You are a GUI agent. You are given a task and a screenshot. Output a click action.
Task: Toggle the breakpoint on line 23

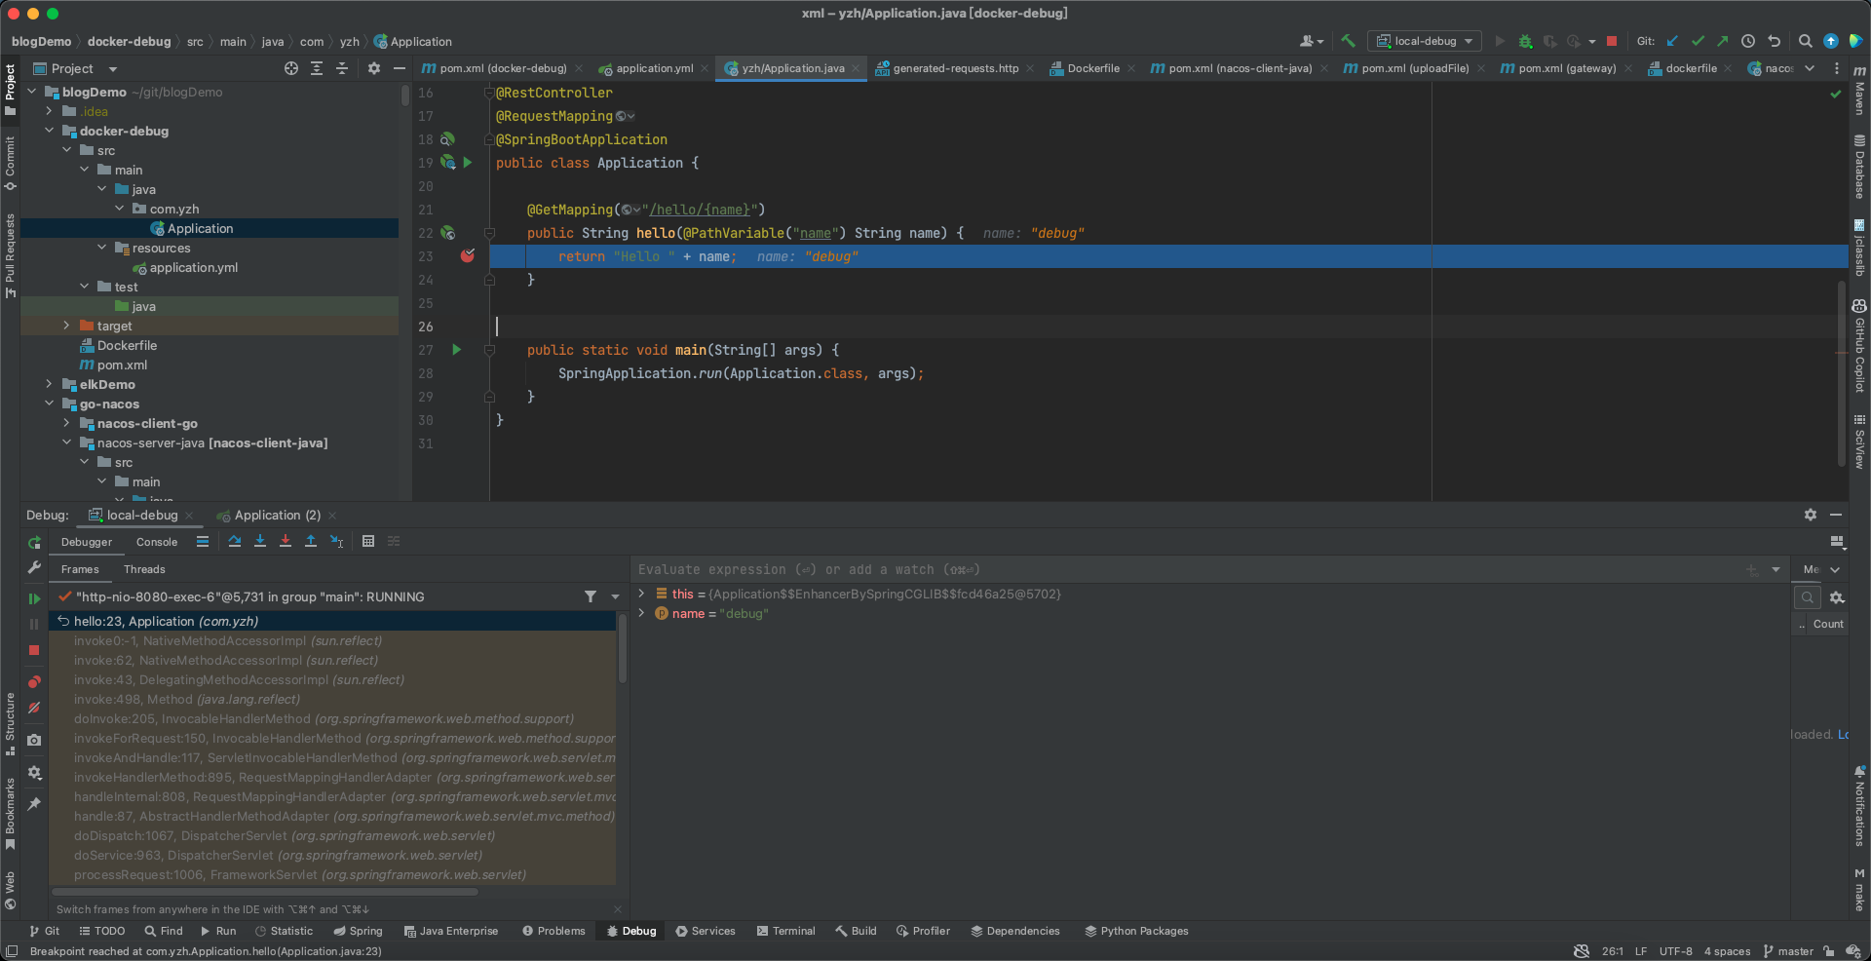coord(468,256)
